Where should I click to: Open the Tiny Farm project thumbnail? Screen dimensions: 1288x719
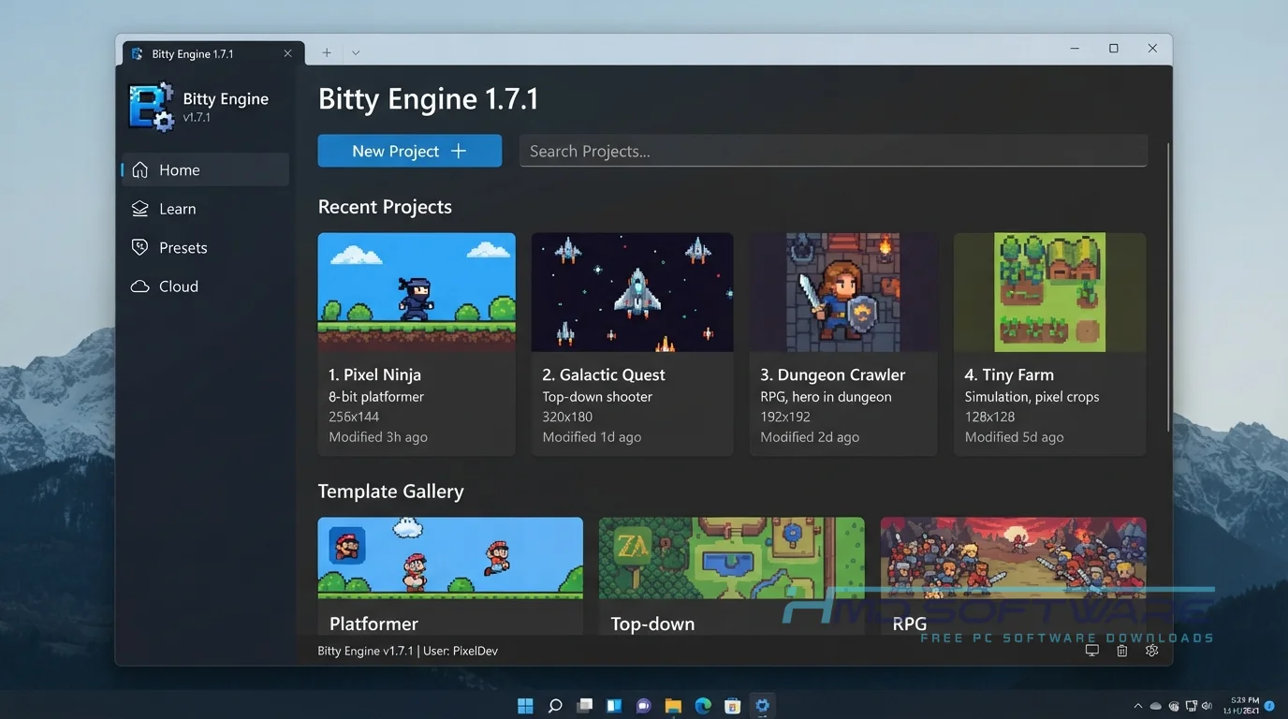[1049, 292]
